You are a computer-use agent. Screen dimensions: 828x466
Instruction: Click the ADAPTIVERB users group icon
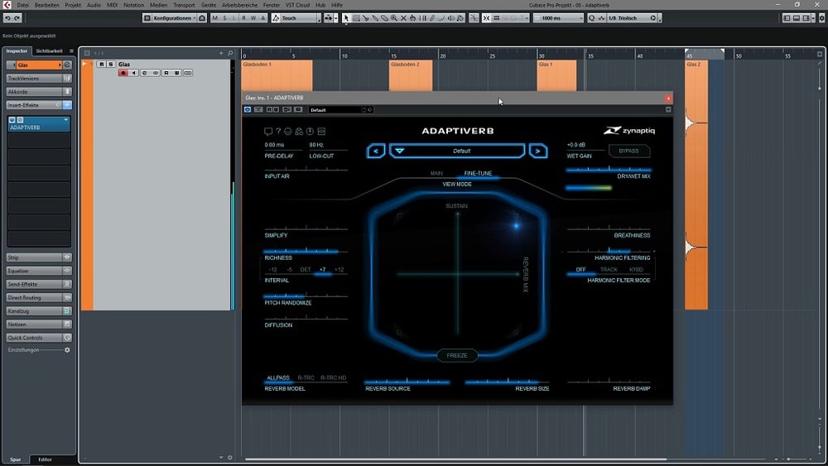click(299, 132)
